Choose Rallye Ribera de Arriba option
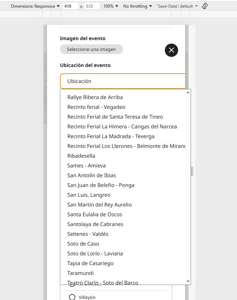 coord(95,97)
